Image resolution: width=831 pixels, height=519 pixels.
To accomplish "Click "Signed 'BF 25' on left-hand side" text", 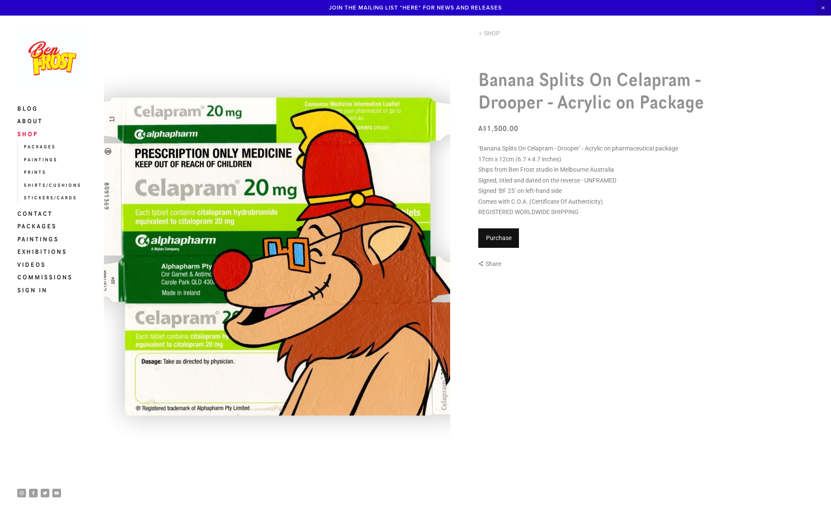I will [x=520, y=191].
